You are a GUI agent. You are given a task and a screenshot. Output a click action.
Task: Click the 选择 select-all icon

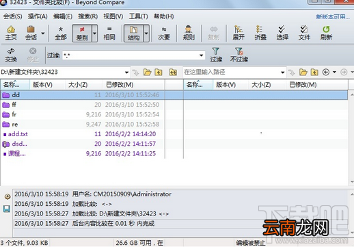[x=282, y=33]
